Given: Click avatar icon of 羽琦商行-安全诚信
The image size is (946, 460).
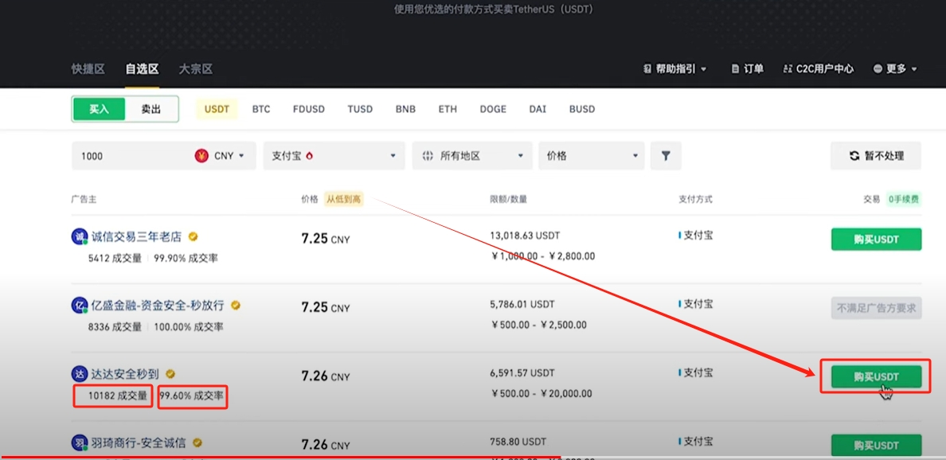Looking at the screenshot, I should pos(80,443).
